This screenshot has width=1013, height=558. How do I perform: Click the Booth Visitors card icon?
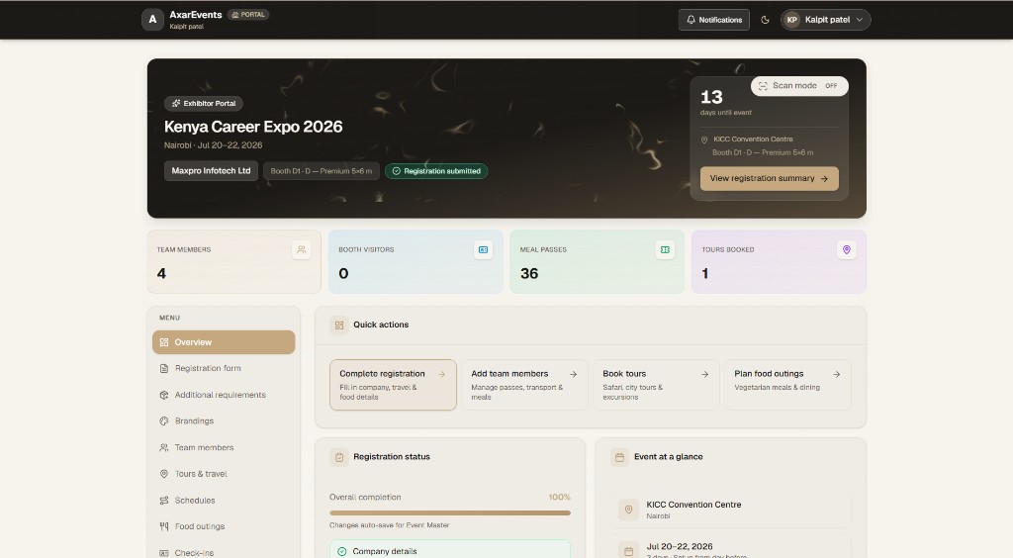[x=483, y=249]
